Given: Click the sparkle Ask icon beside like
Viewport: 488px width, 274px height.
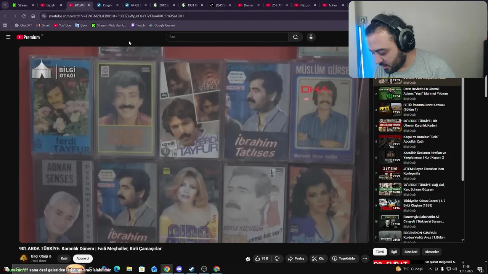Looking at the screenshot, I should click(x=248, y=259).
